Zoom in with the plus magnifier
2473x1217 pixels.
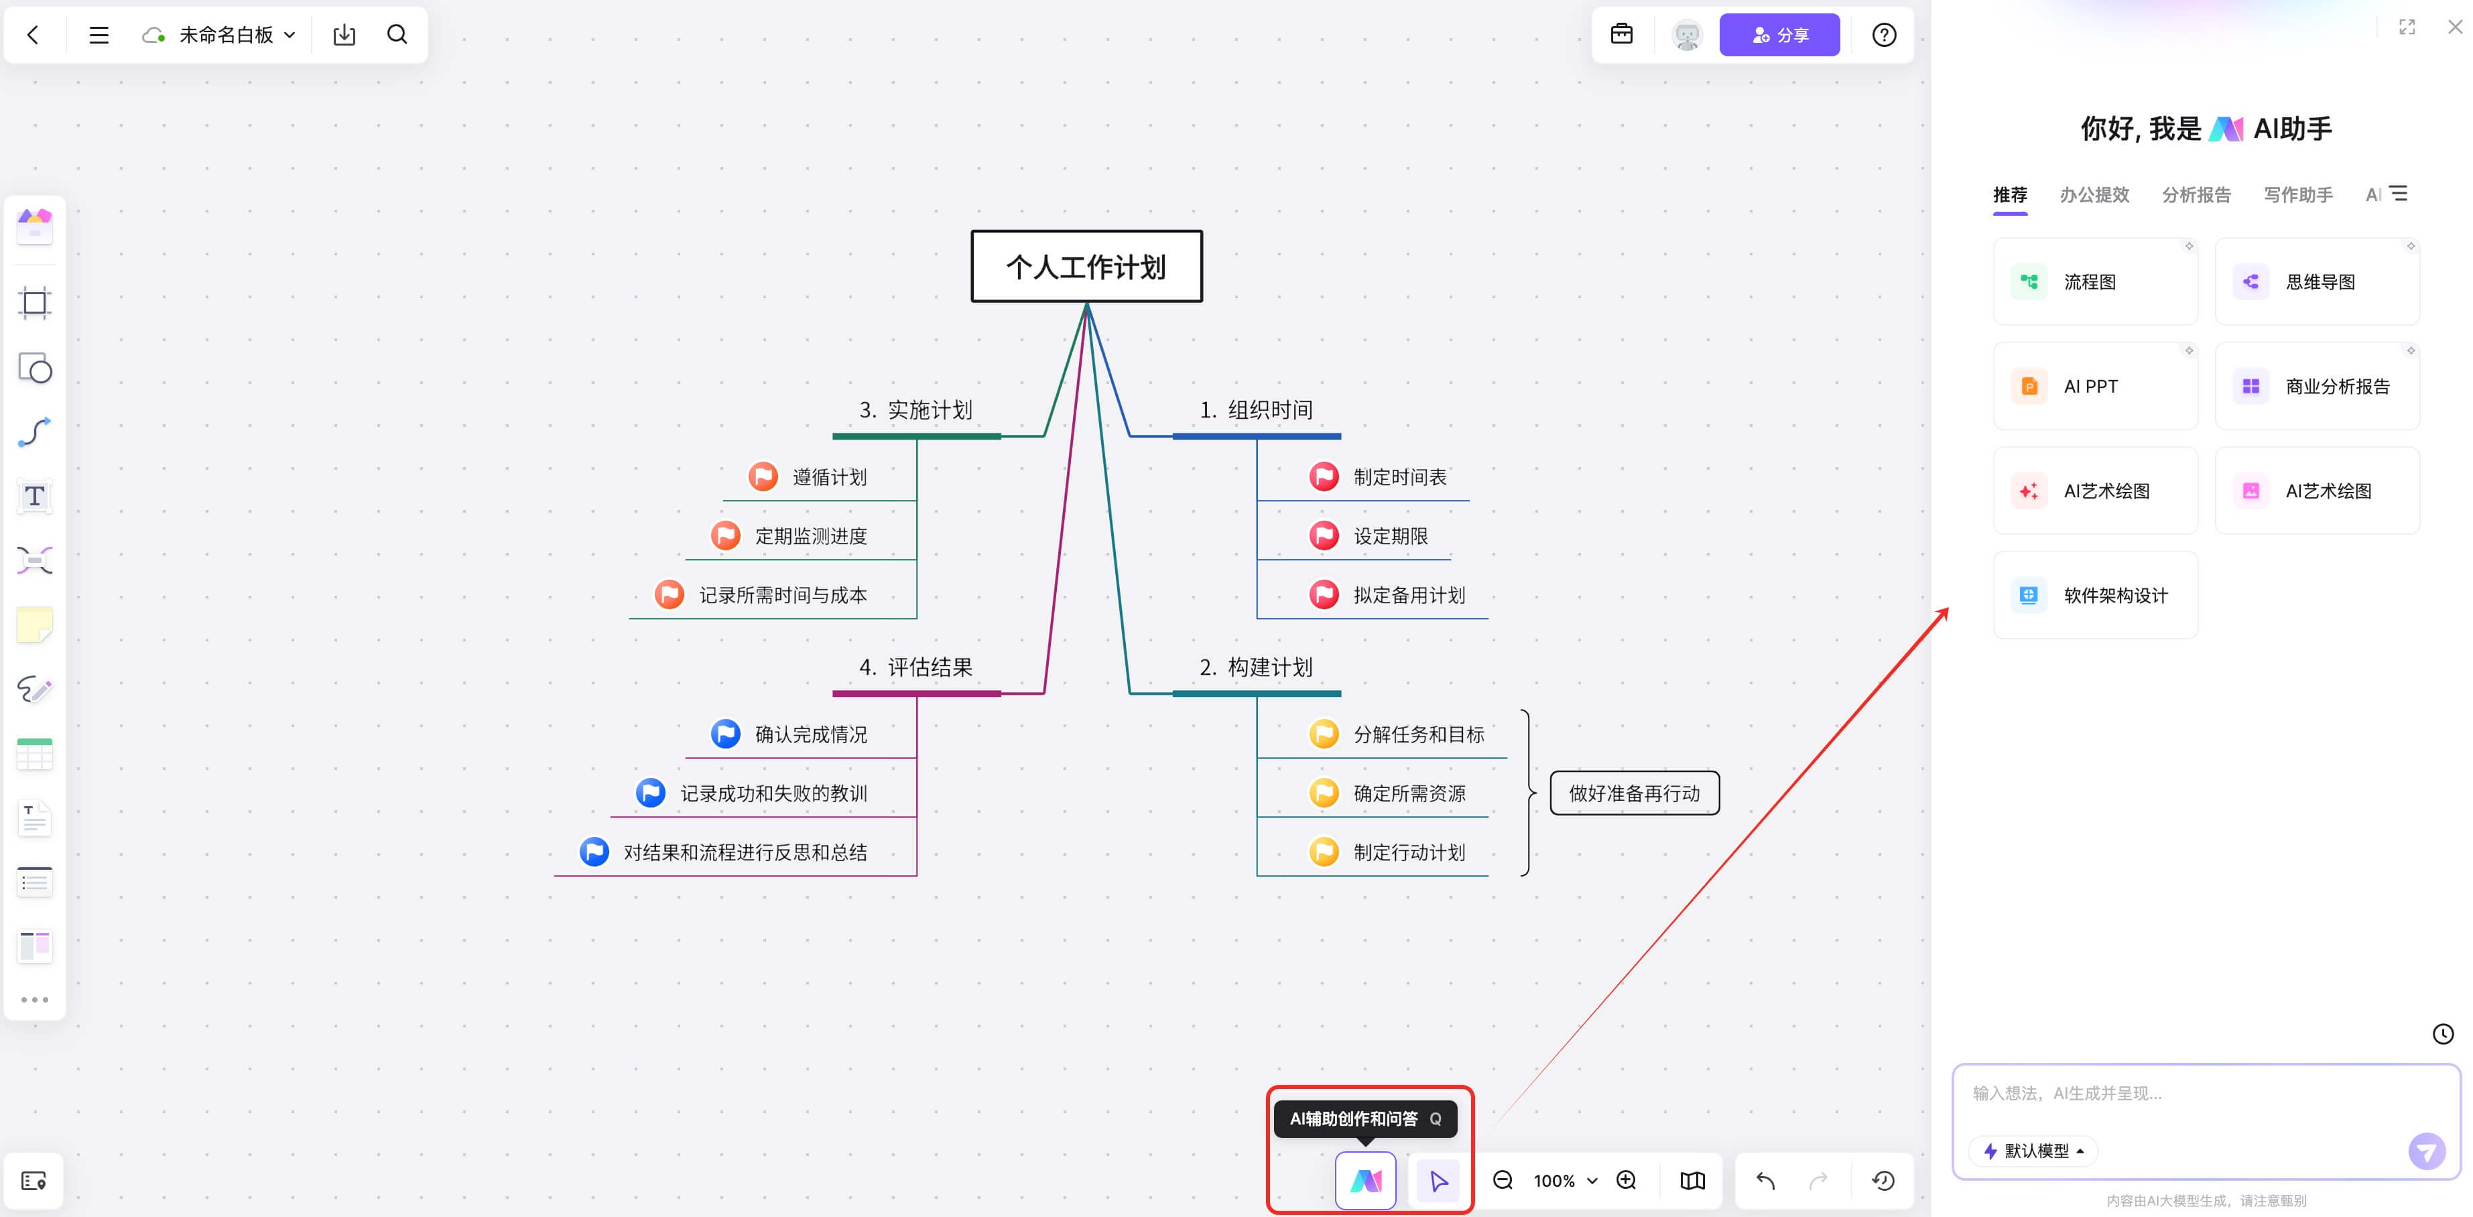(1627, 1181)
